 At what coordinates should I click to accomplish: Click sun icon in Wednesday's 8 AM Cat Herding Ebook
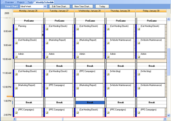77,29
